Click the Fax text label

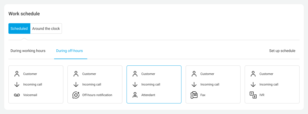click(x=203, y=95)
